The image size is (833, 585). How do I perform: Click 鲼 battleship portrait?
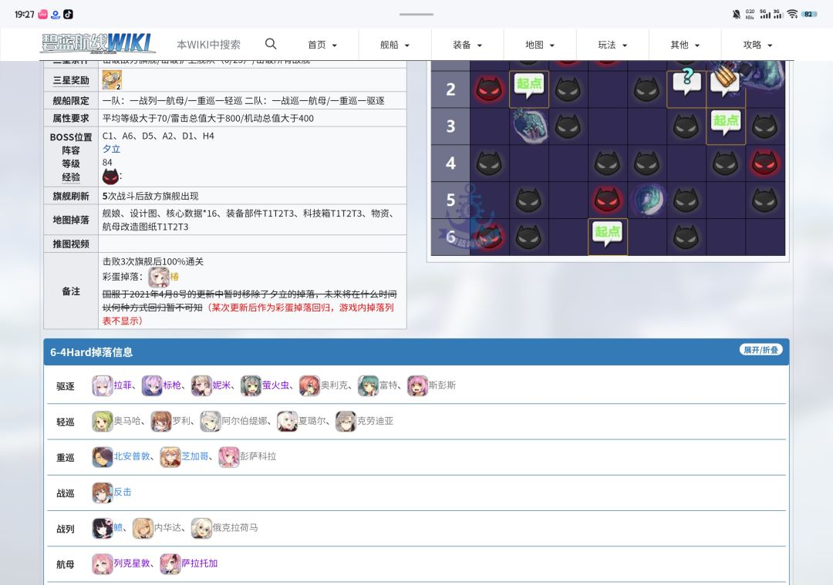click(x=102, y=528)
